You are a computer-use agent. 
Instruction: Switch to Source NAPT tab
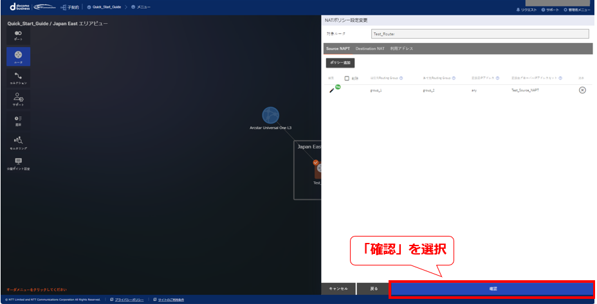point(338,49)
